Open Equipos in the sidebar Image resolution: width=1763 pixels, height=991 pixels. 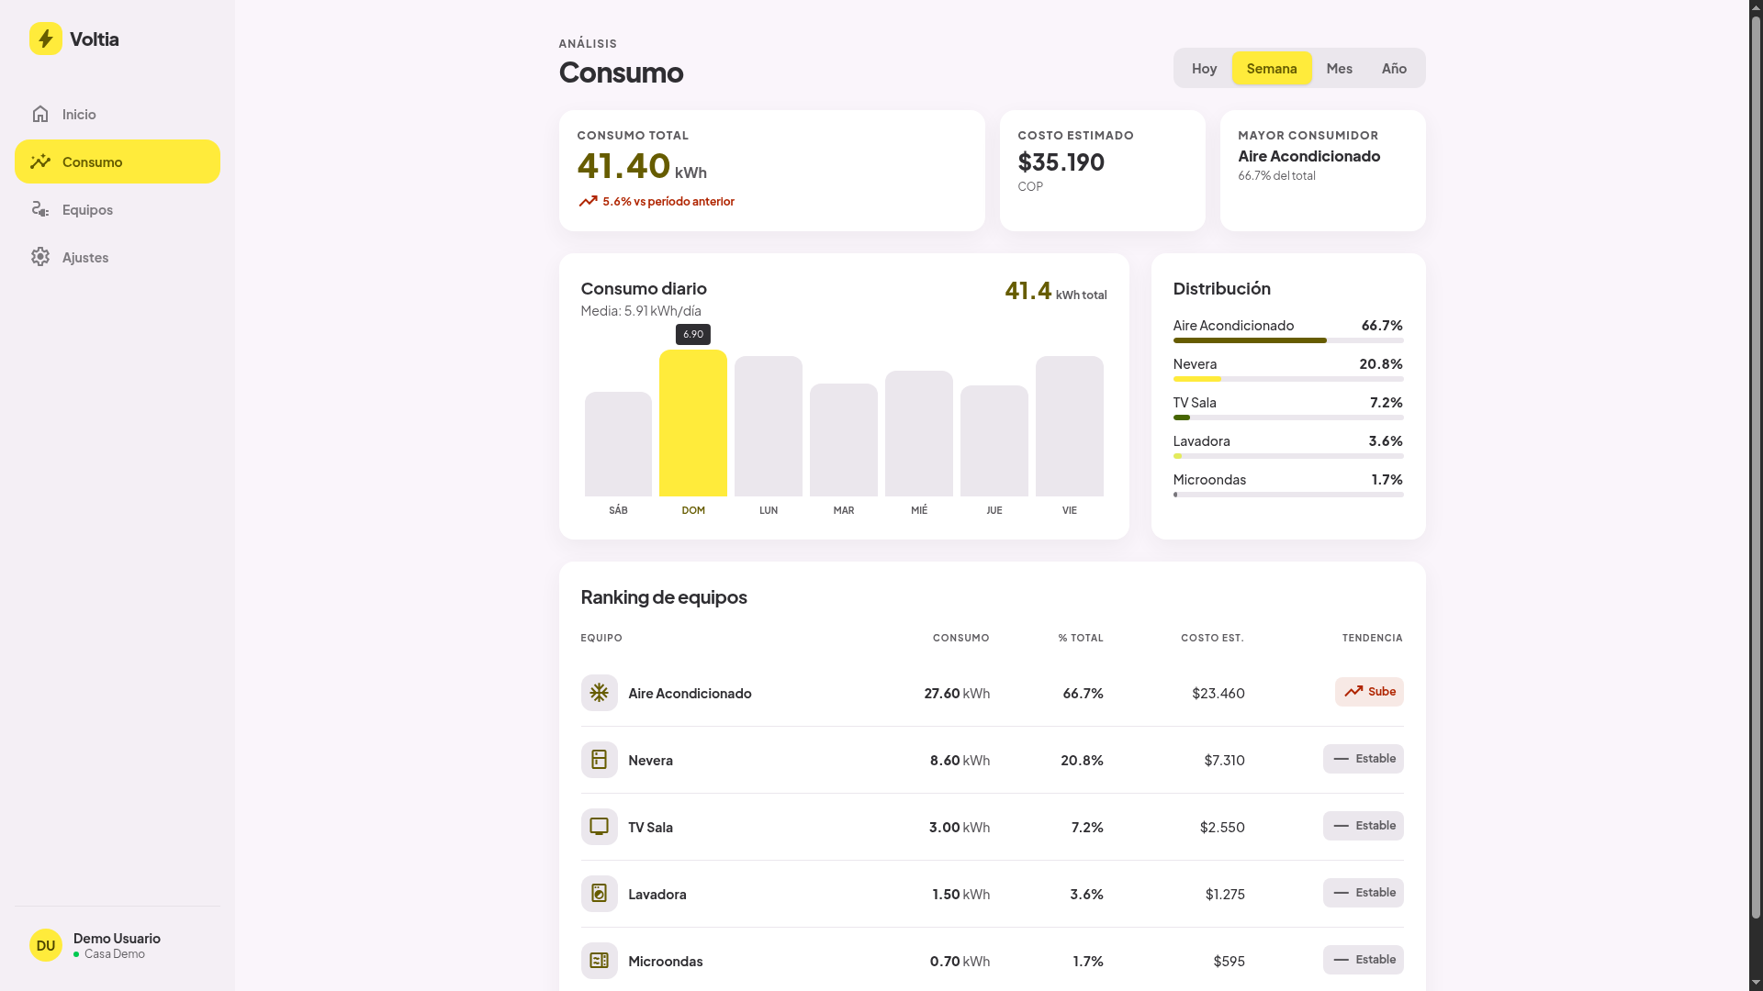[x=118, y=209]
